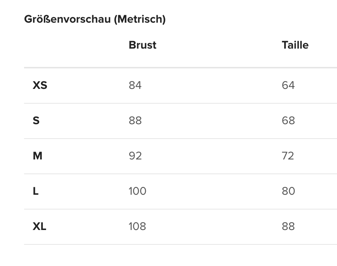Click Brust value 84 for XS
Viewport: 337px width, 266px height.
135,85
